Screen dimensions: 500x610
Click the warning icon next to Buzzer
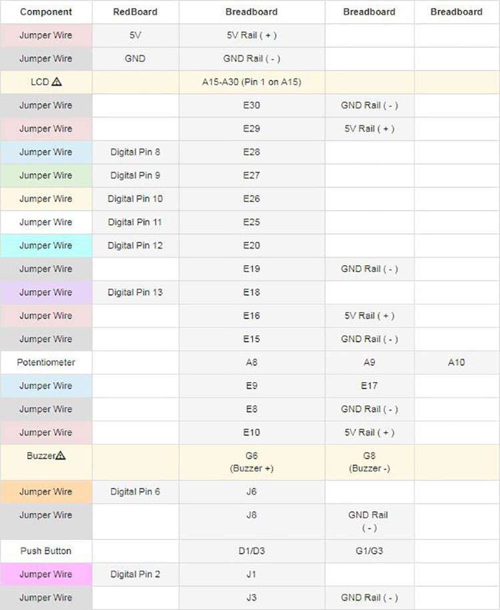point(60,455)
